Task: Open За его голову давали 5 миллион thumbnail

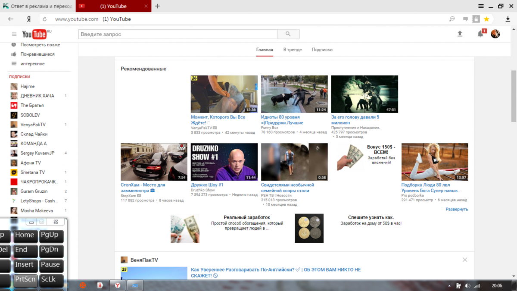Action: (x=364, y=94)
